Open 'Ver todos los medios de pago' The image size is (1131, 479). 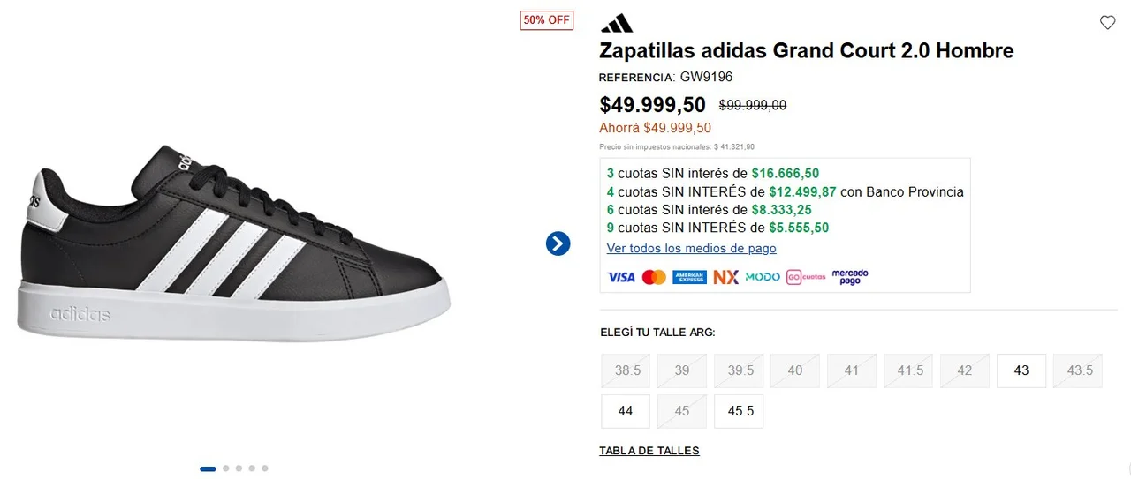[691, 249]
